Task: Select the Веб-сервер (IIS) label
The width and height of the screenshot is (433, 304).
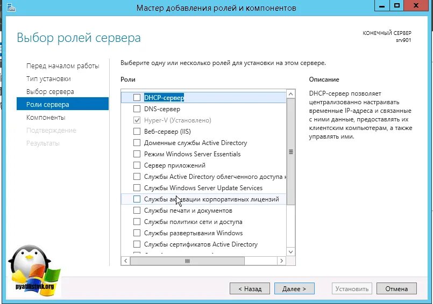Action: (x=167, y=131)
